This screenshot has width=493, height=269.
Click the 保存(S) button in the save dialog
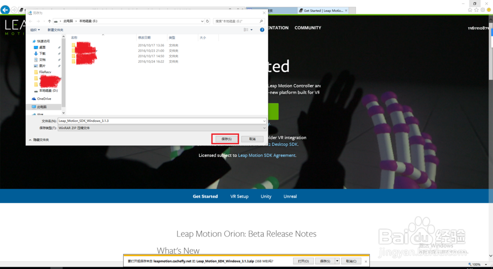coord(226,139)
